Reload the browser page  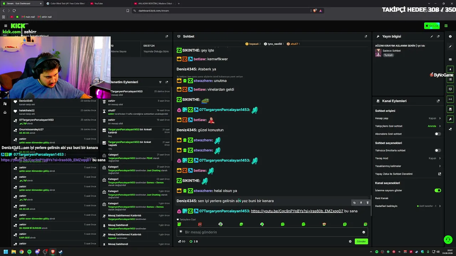pos(14,11)
